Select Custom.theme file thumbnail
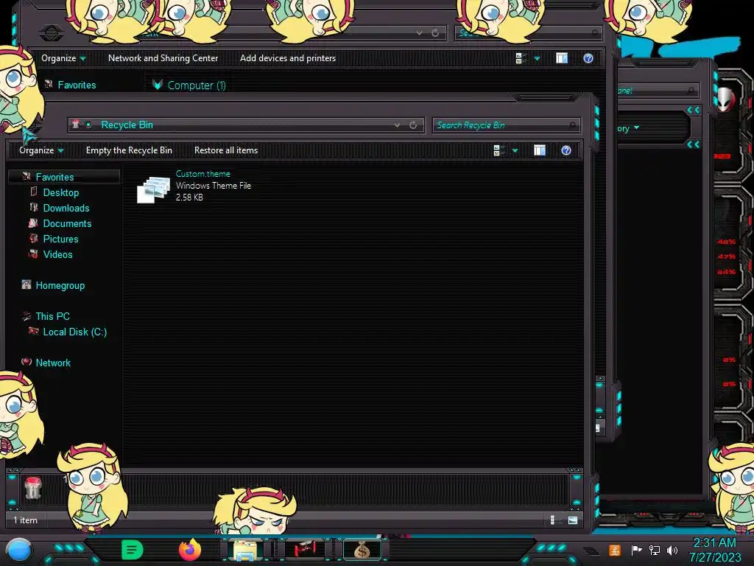This screenshot has width=754, height=566. click(x=153, y=189)
